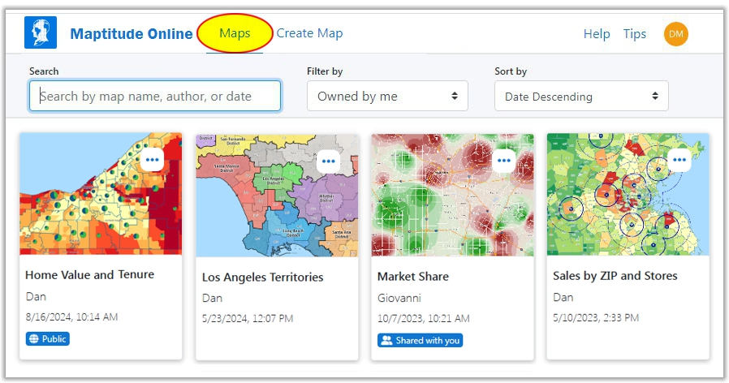Expand the Sort by Date Descending dropdown

click(x=580, y=96)
